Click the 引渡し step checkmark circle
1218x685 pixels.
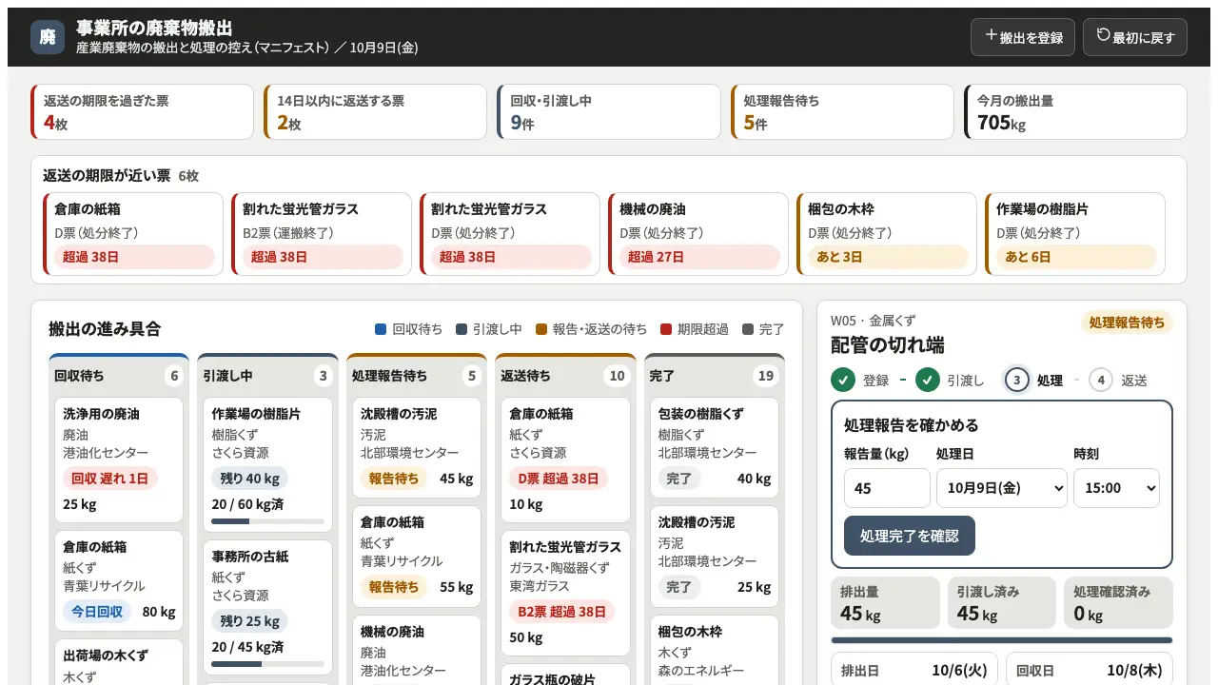tap(928, 381)
